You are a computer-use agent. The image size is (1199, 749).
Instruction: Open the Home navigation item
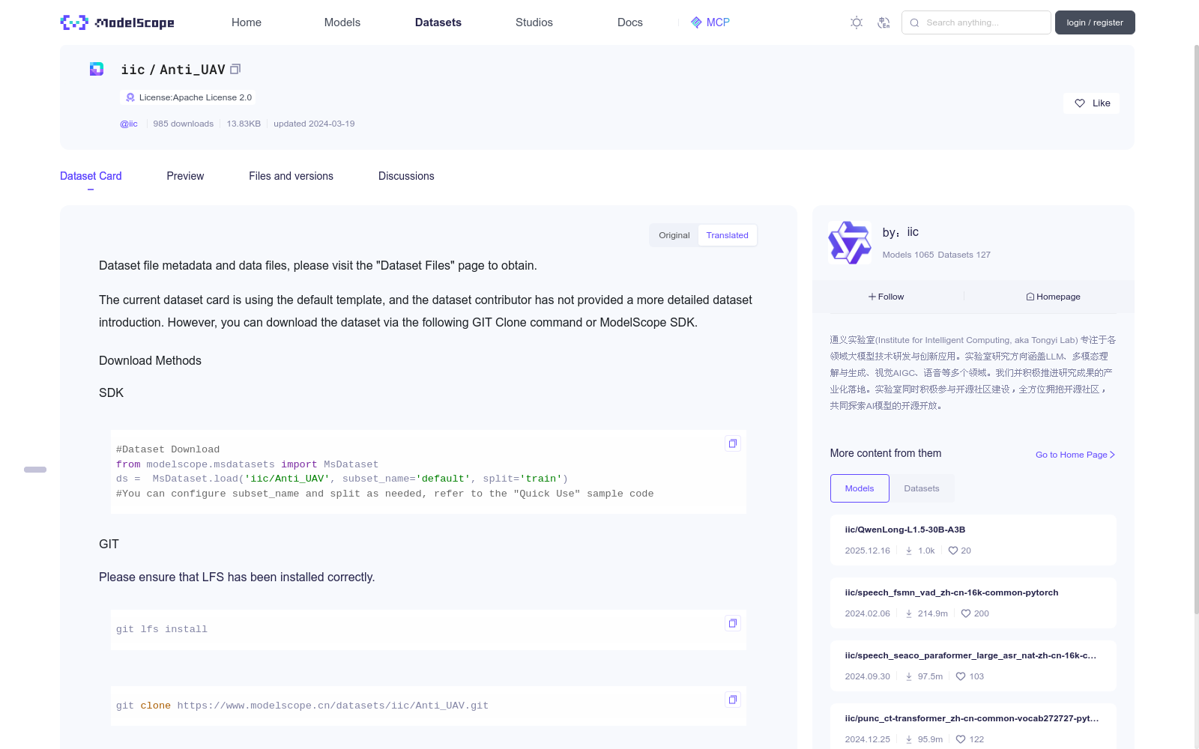pyautogui.click(x=247, y=22)
